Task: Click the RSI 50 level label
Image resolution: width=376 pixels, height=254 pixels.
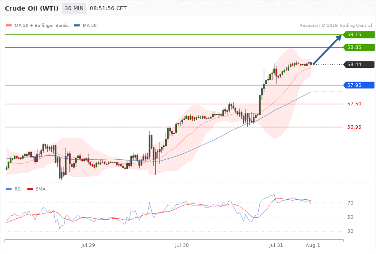Action: [350, 217]
